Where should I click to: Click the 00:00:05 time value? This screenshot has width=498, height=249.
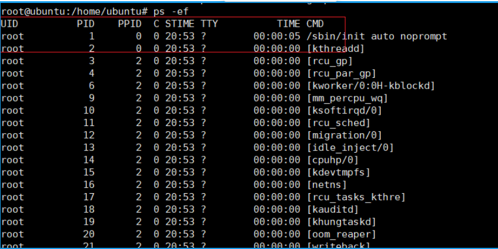tap(277, 36)
